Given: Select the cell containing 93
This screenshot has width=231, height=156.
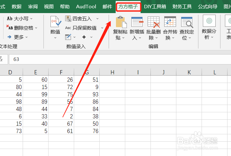Looking at the screenshot, I should coord(87,94).
